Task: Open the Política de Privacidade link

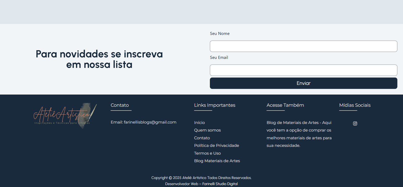Action: (x=216, y=146)
